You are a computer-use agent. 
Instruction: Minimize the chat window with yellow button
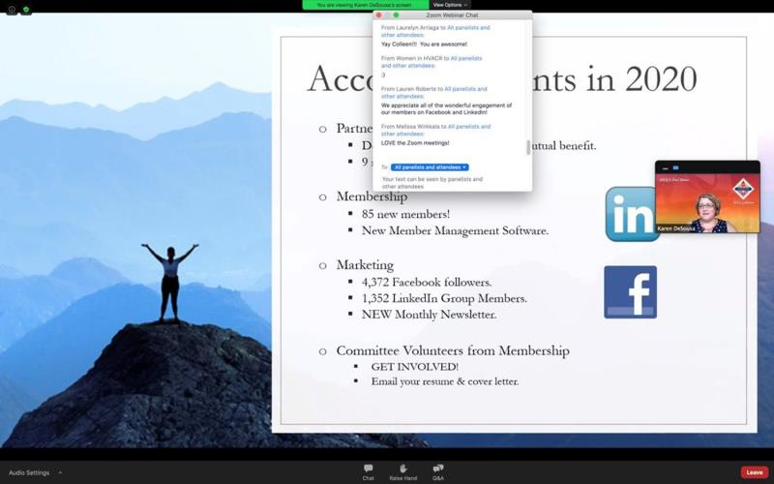click(x=387, y=15)
